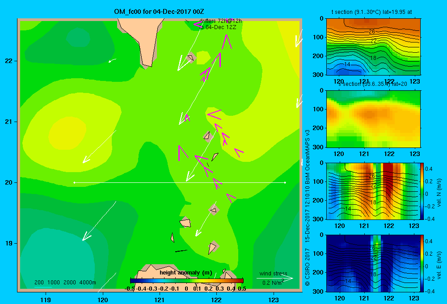Screen dimensions: 447x304
Task: Click the '26' isotherm label in temperature section
Action: tap(372, 32)
